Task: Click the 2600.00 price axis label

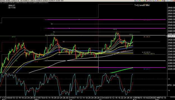Action: tap(171, 13)
